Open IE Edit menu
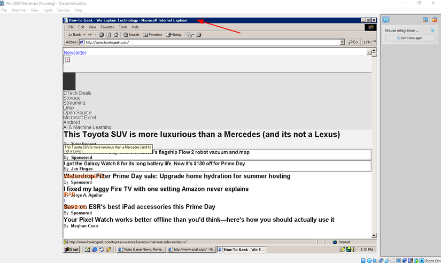Viewport: 441px width, 263px height. (81, 27)
